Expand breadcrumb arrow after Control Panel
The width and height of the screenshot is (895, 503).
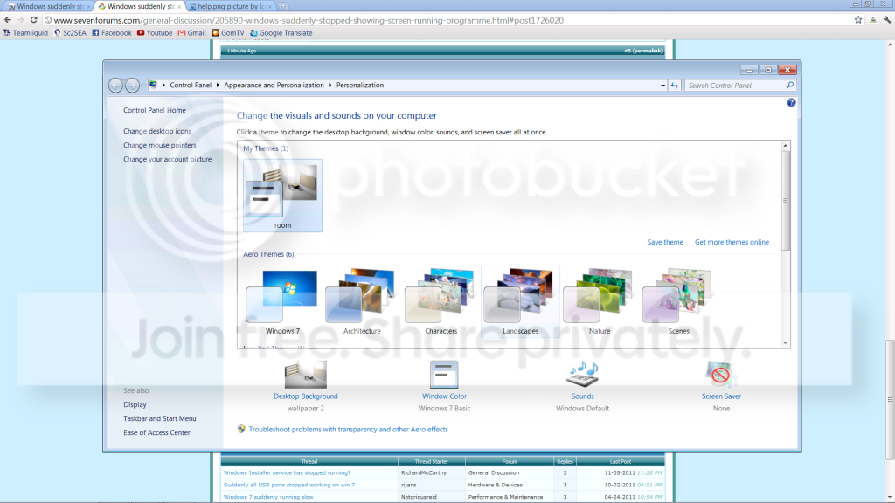(218, 86)
